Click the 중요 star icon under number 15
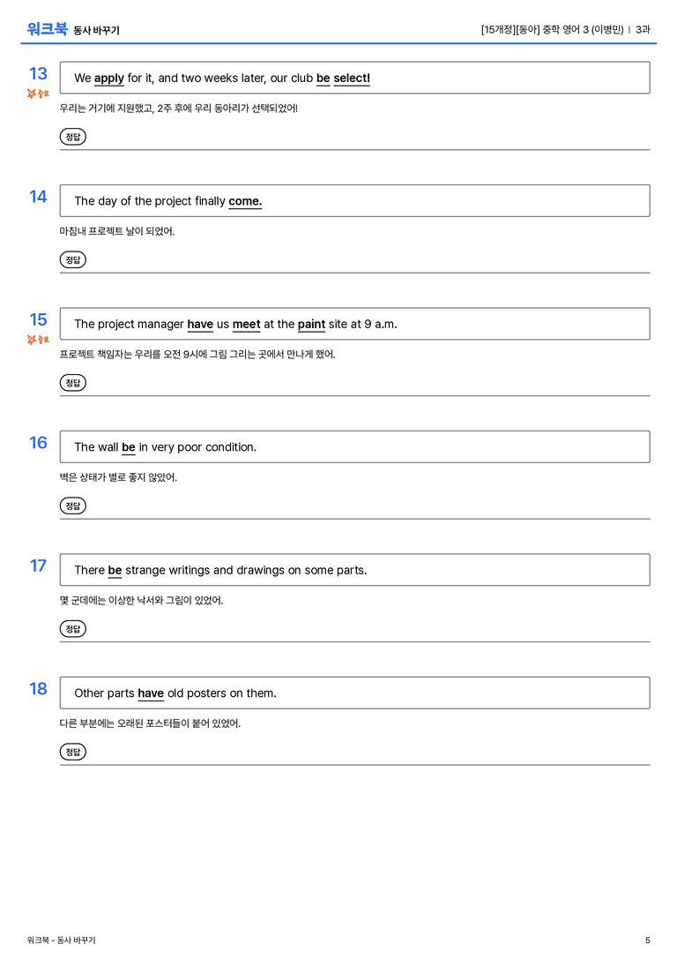Image resolution: width=677 pixels, height=959 pixels. point(32,339)
